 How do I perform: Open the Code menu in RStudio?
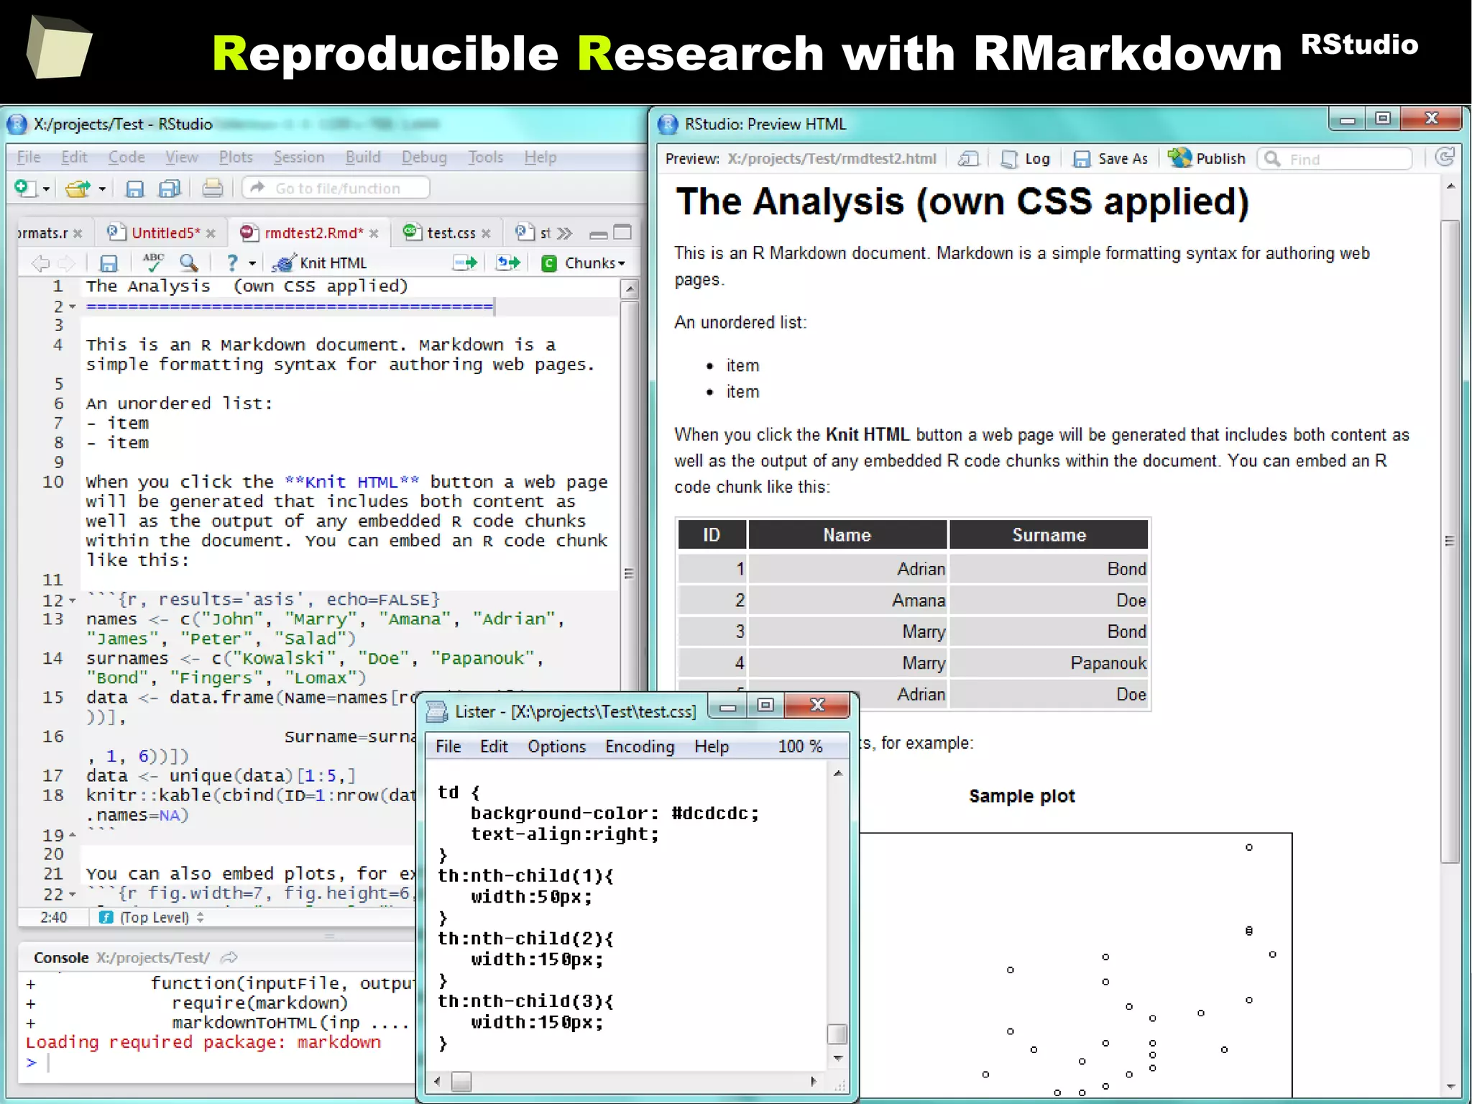(x=126, y=157)
